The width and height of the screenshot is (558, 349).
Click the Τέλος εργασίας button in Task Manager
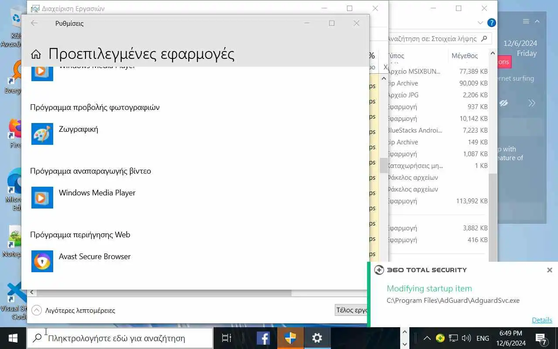tap(351, 310)
